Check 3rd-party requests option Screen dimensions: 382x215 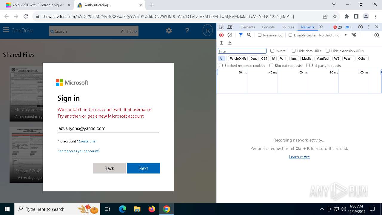(308, 65)
